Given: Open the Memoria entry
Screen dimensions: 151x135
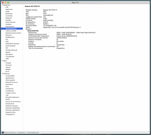Looking at the screenshot, I should [x=9, y=35].
